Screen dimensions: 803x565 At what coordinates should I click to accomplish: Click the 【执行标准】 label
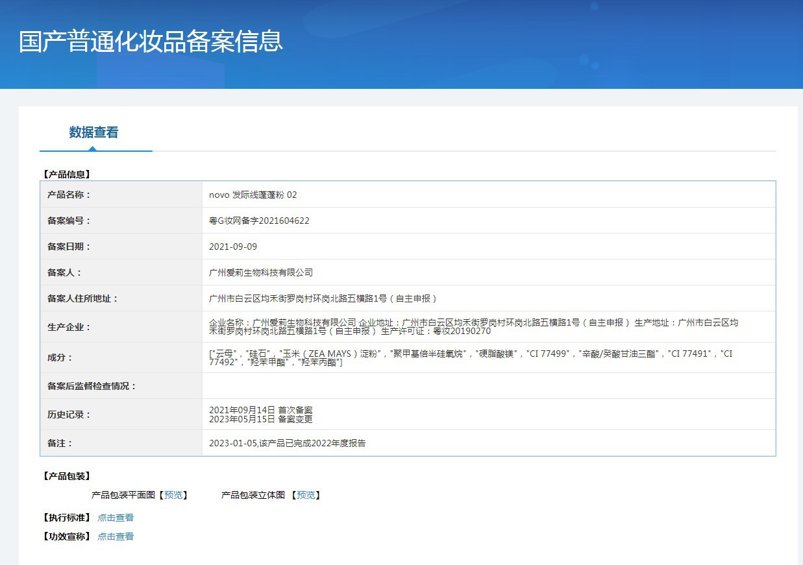66,518
